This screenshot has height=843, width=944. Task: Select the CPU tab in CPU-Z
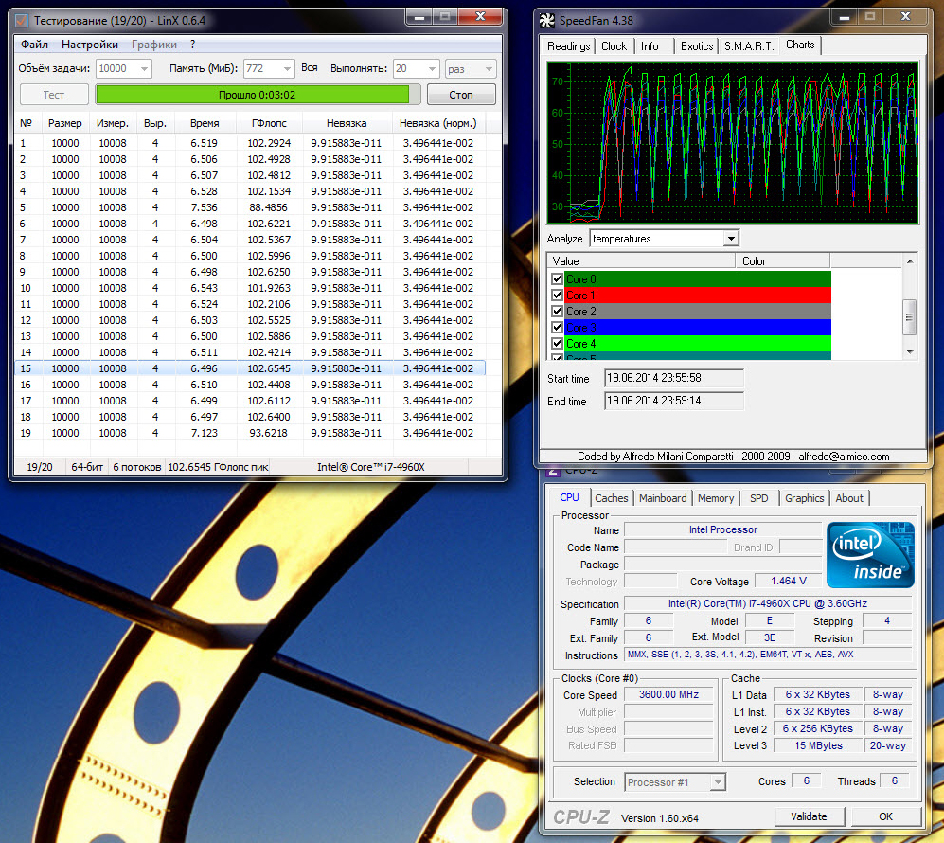pos(570,497)
